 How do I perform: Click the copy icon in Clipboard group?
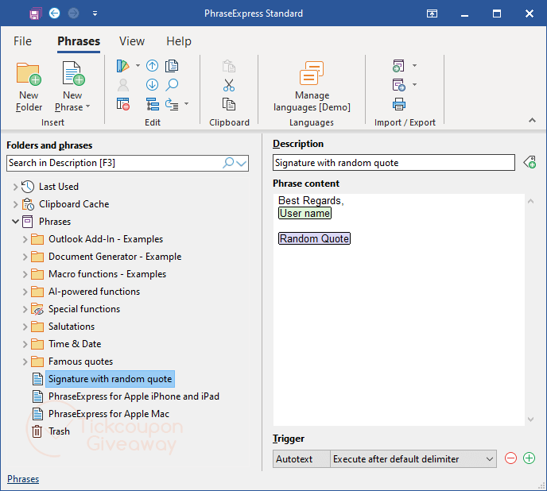[229, 104]
